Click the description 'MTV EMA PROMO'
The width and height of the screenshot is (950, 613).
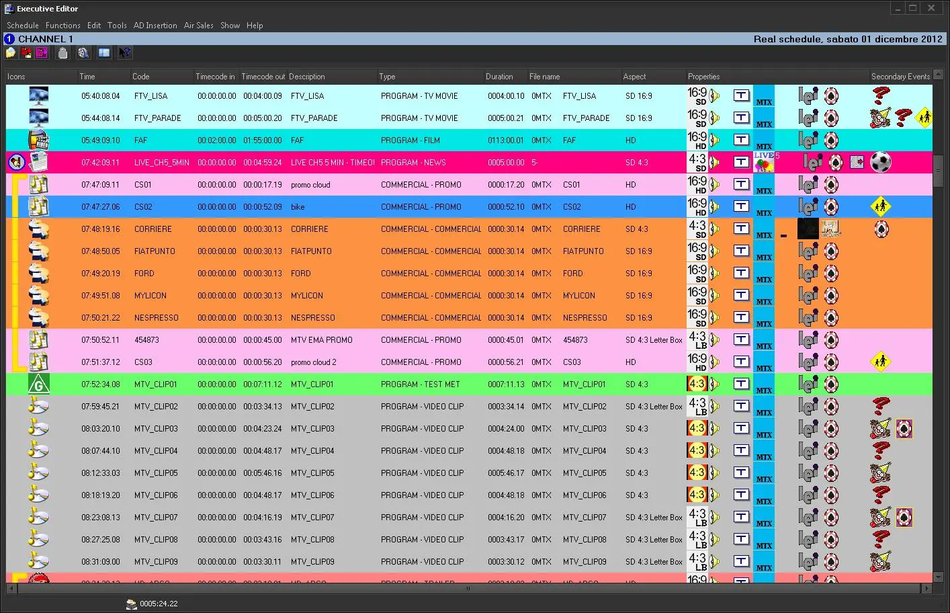pyautogui.click(x=322, y=340)
